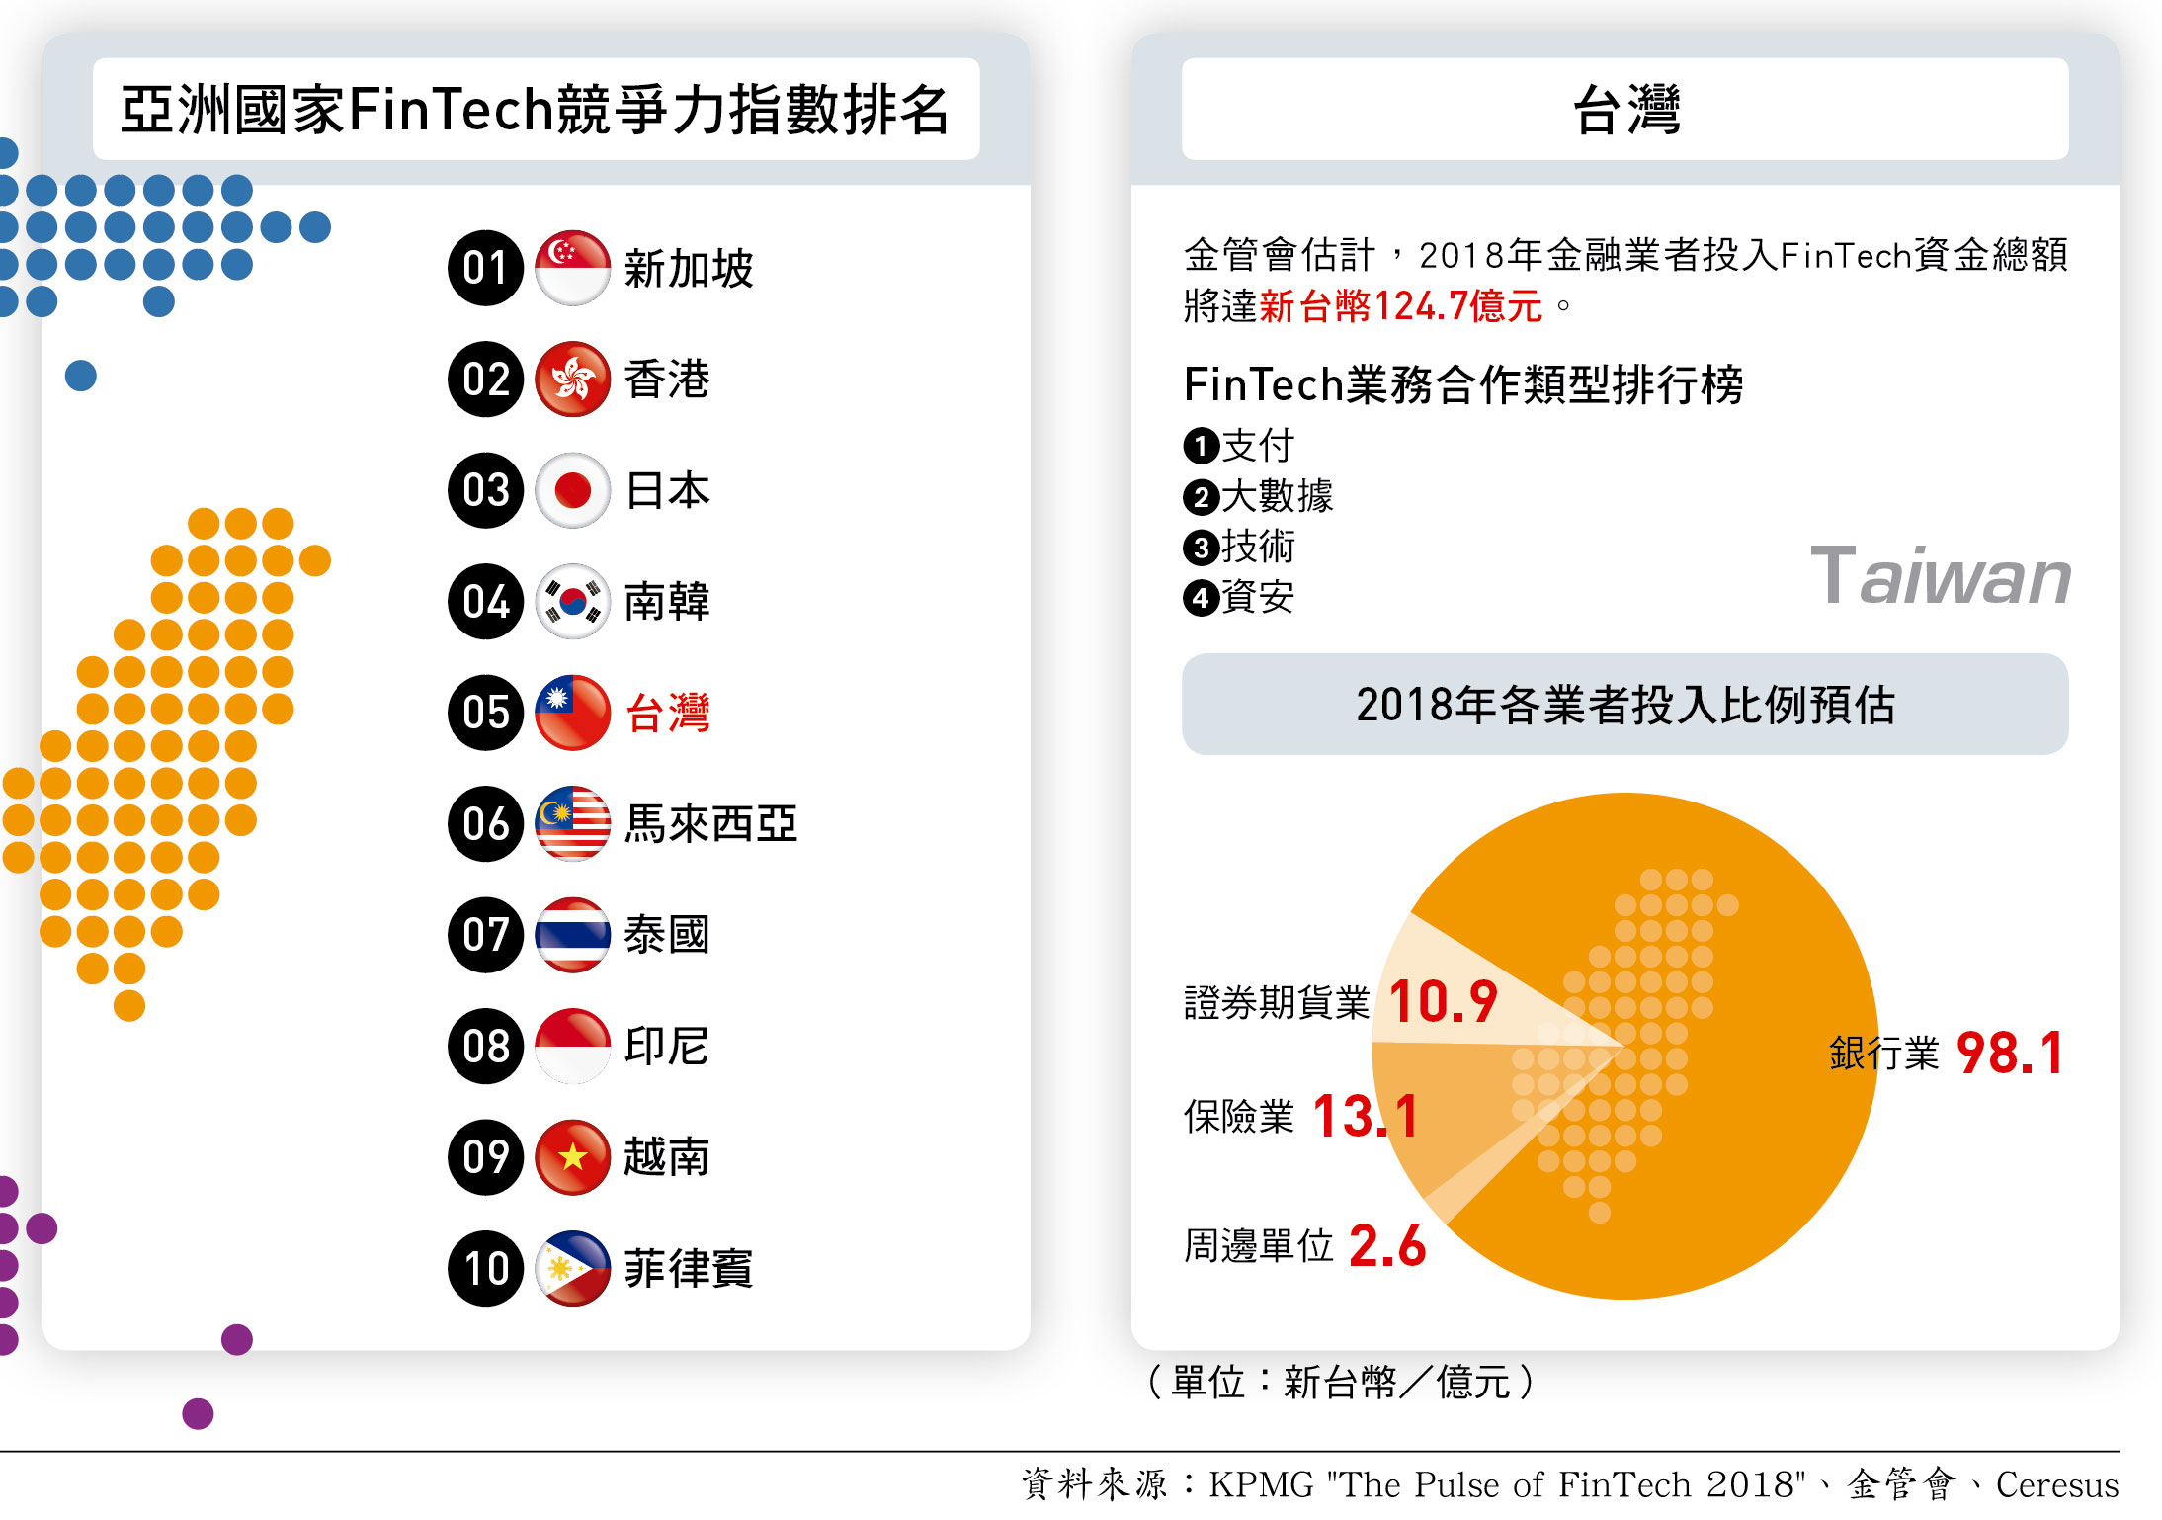
Task: Select the Vietnam flag with yellow star
Action: pyautogui.click(x=572, y=1157)
